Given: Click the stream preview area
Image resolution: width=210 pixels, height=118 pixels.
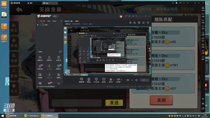Looking at the screenshot, I should coord(107,51).
